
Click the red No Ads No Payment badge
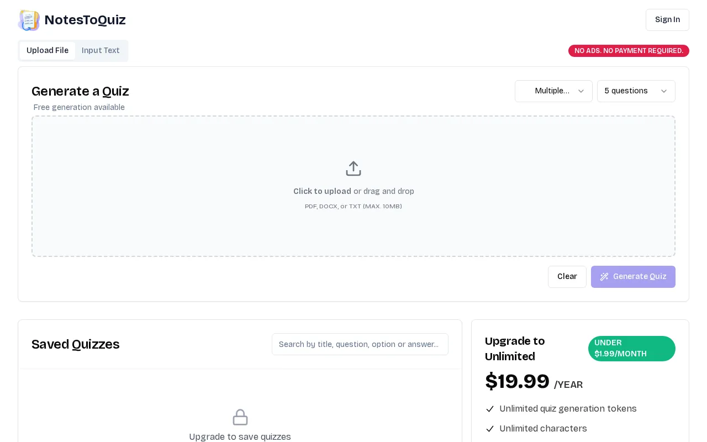(x=629, y=51)
